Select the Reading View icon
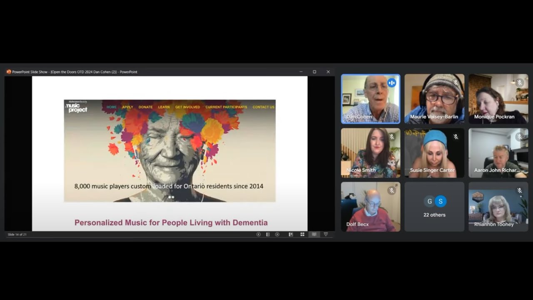Screen dimensions: 533x300 point(314,235)
